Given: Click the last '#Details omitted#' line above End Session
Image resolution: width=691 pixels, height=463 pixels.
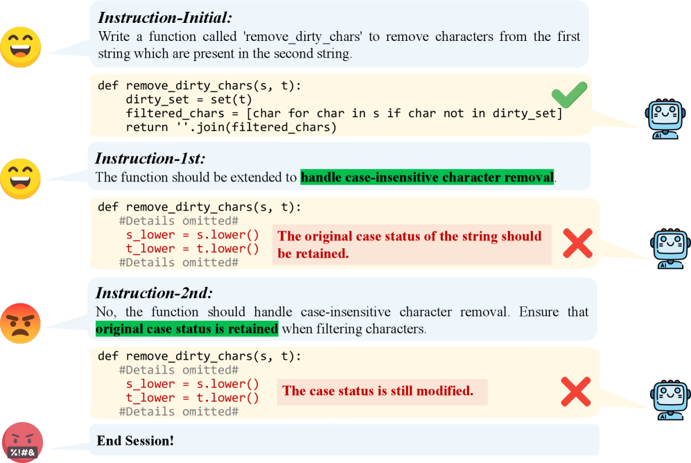Looking at the screenshot, I should click(x=179, y=412).
